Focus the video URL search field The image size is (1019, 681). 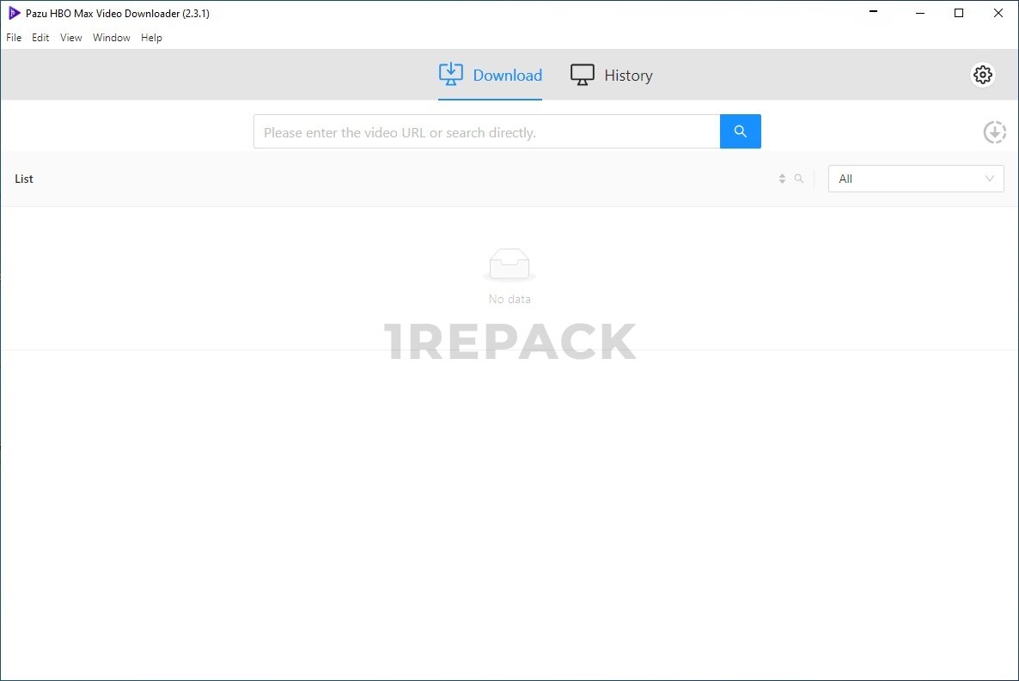pyautogui.click(x=486, y=132)
